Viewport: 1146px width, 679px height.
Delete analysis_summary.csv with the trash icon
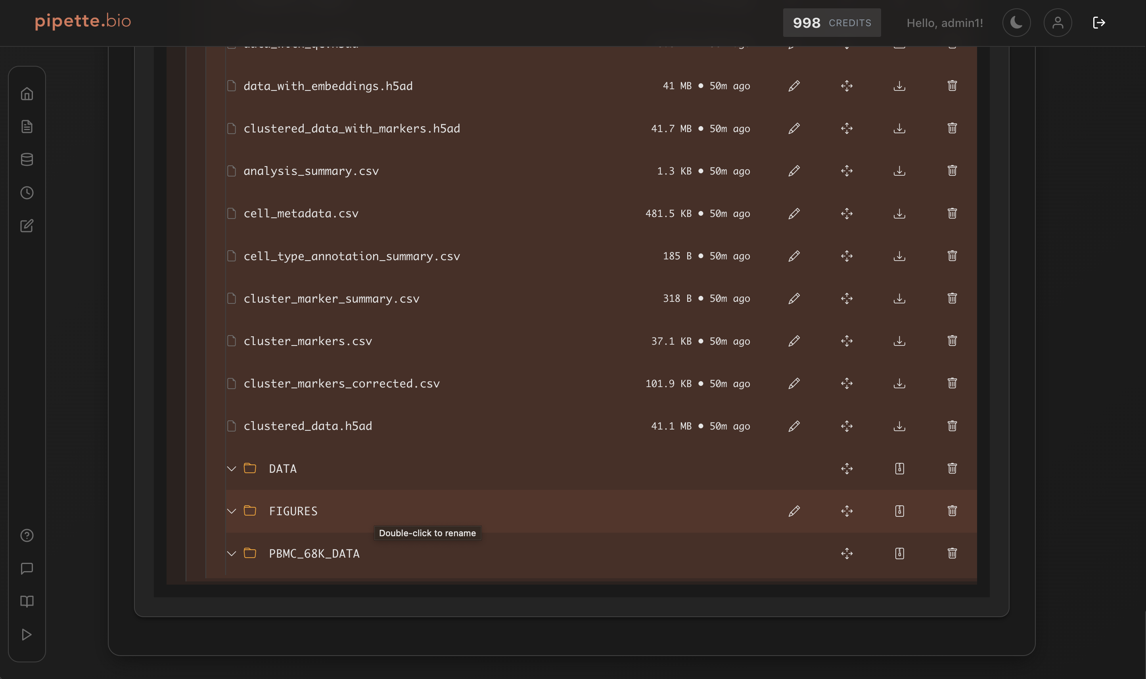[x=952, y=171]
